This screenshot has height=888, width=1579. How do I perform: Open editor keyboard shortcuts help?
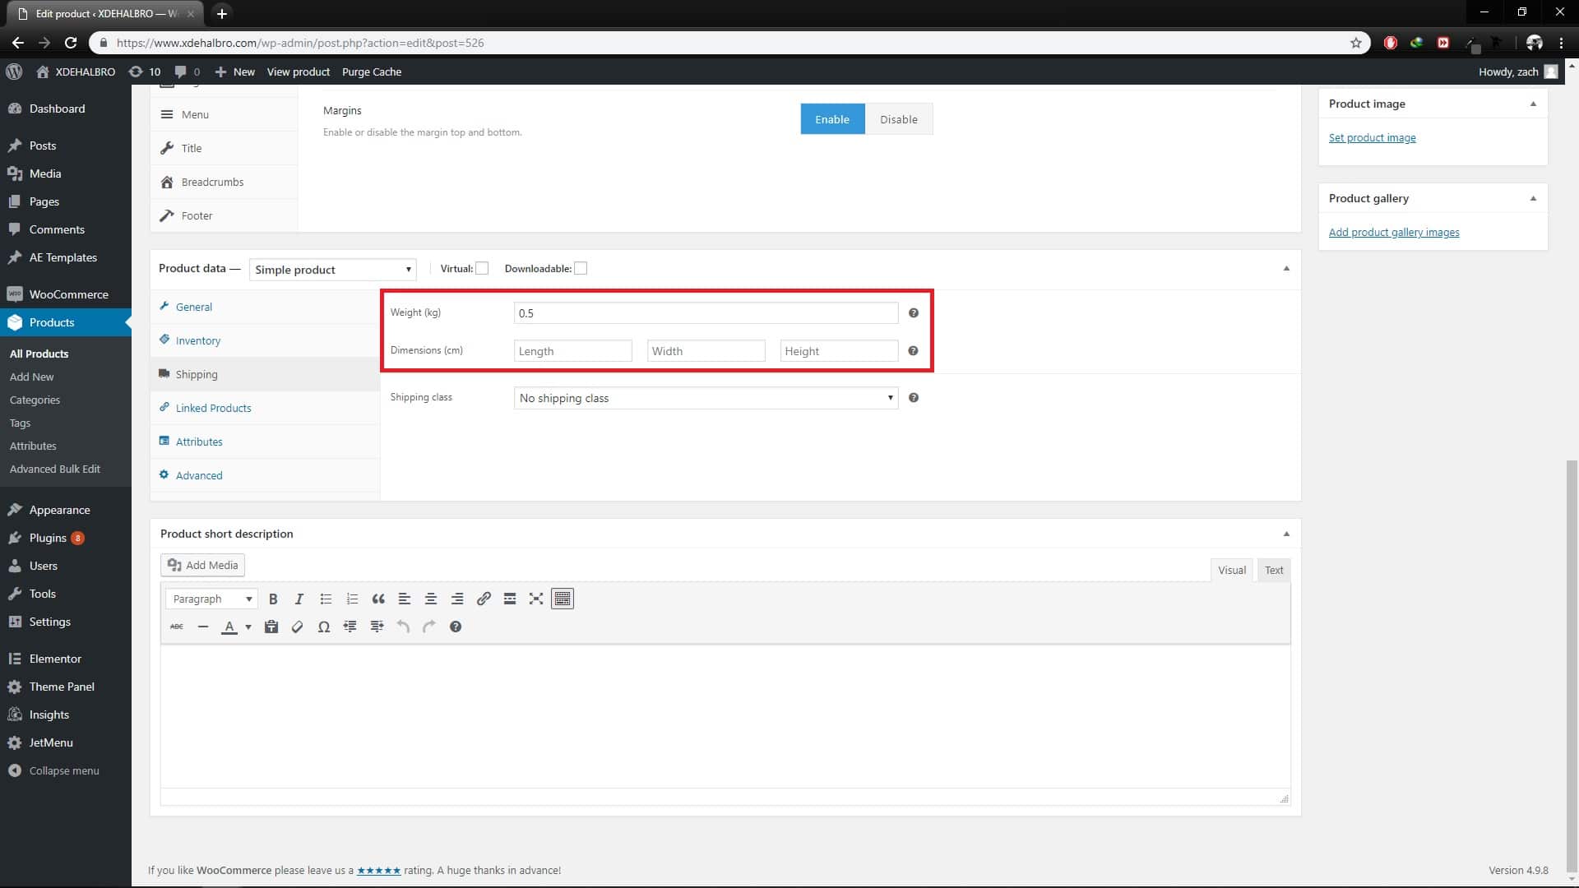point(456,627)
